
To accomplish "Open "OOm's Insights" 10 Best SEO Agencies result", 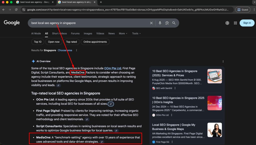I will click(x=178, y=100).
